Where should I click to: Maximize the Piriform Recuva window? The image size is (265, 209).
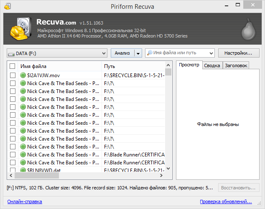coord(238,5)
